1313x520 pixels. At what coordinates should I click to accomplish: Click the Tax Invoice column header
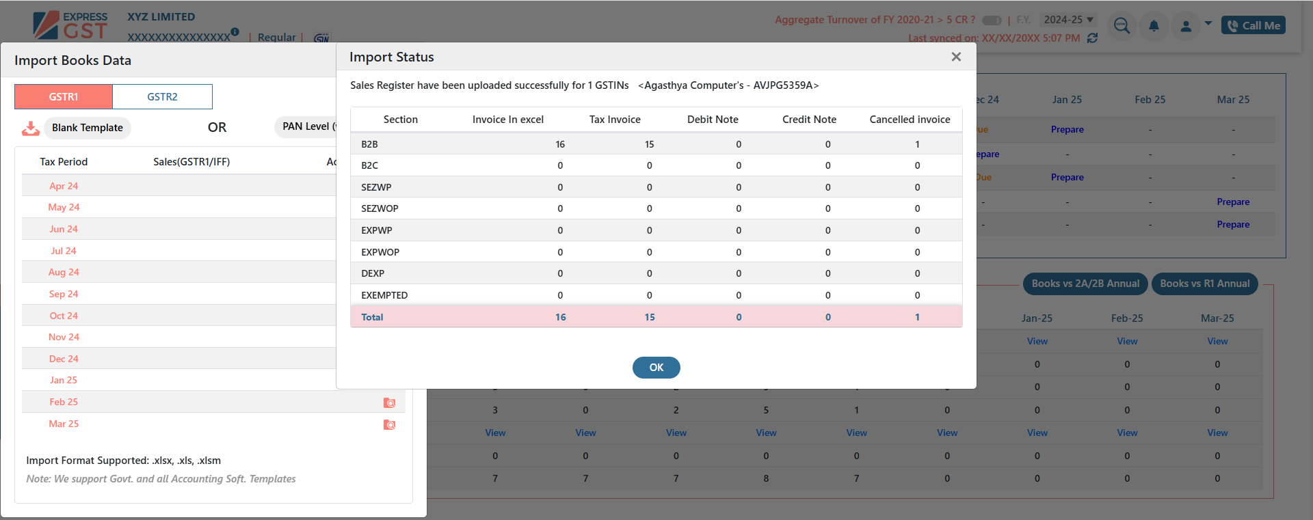(x=615, y=120)
